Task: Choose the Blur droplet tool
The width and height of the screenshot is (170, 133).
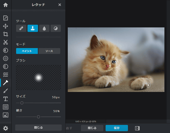Action: [44, 29]
